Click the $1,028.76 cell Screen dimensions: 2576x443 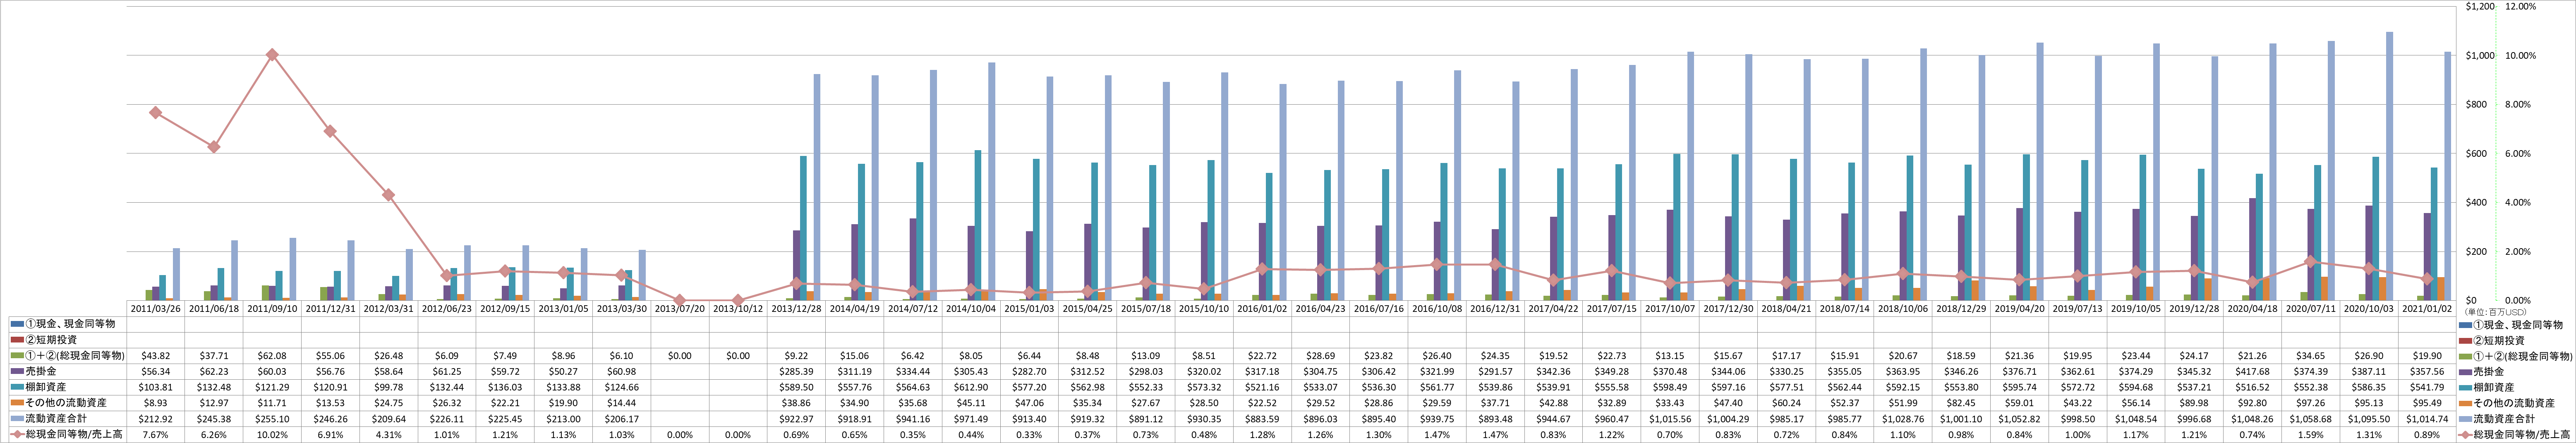pos(1903,418)
